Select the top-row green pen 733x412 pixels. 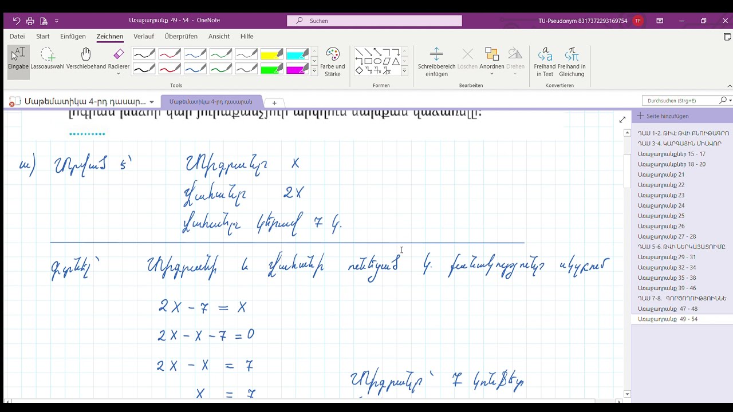tap(221, 54)
